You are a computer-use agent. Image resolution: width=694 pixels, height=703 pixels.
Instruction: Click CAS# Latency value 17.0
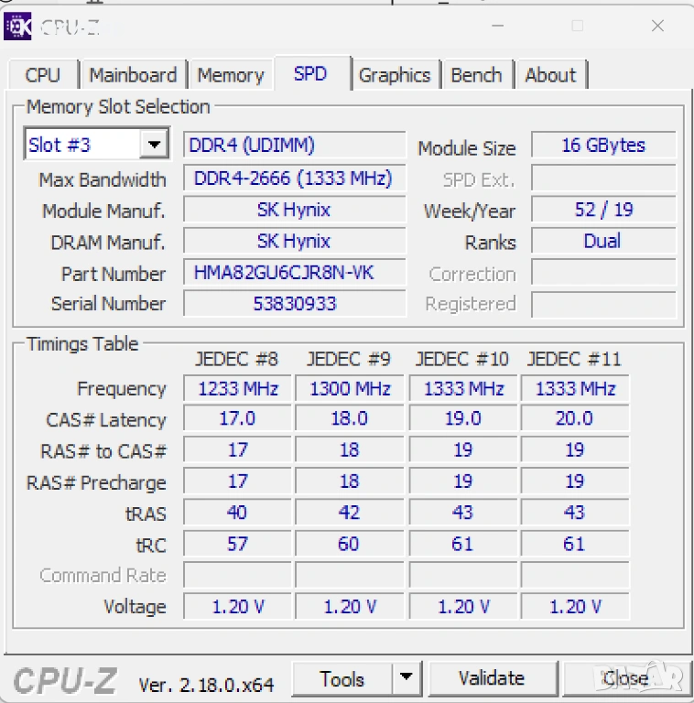pyautogui.click(x=238, y=418)
